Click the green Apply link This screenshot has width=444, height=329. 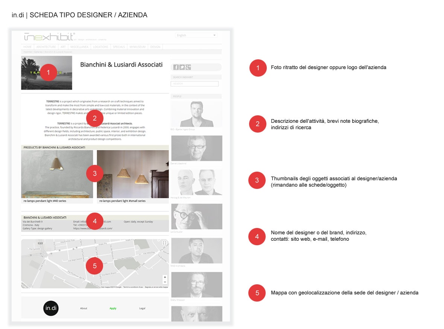(113, 308)
